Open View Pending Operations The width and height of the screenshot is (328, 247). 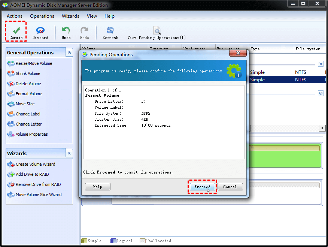(157, 33)
